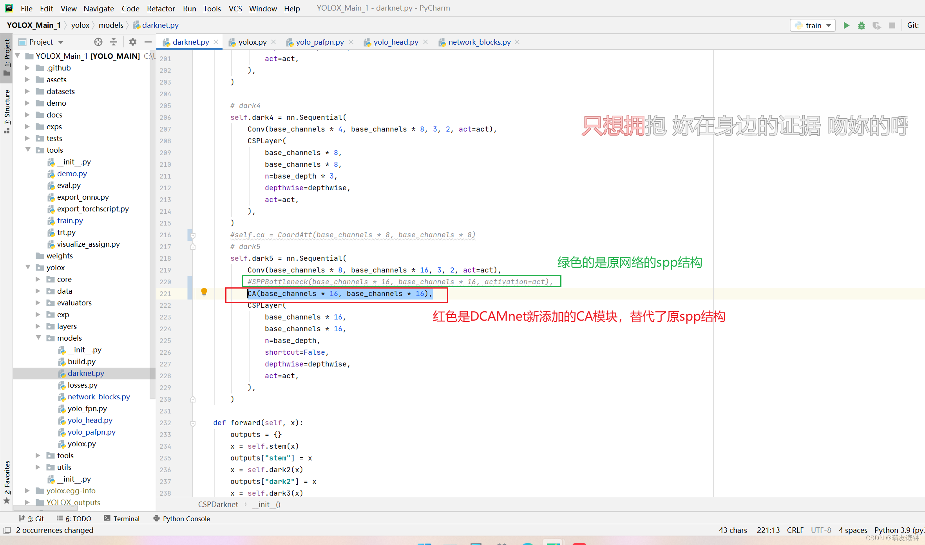Open the 9: Git tool window
The image size is (925, 545).
pyautogui.click(x=32, y=518)
